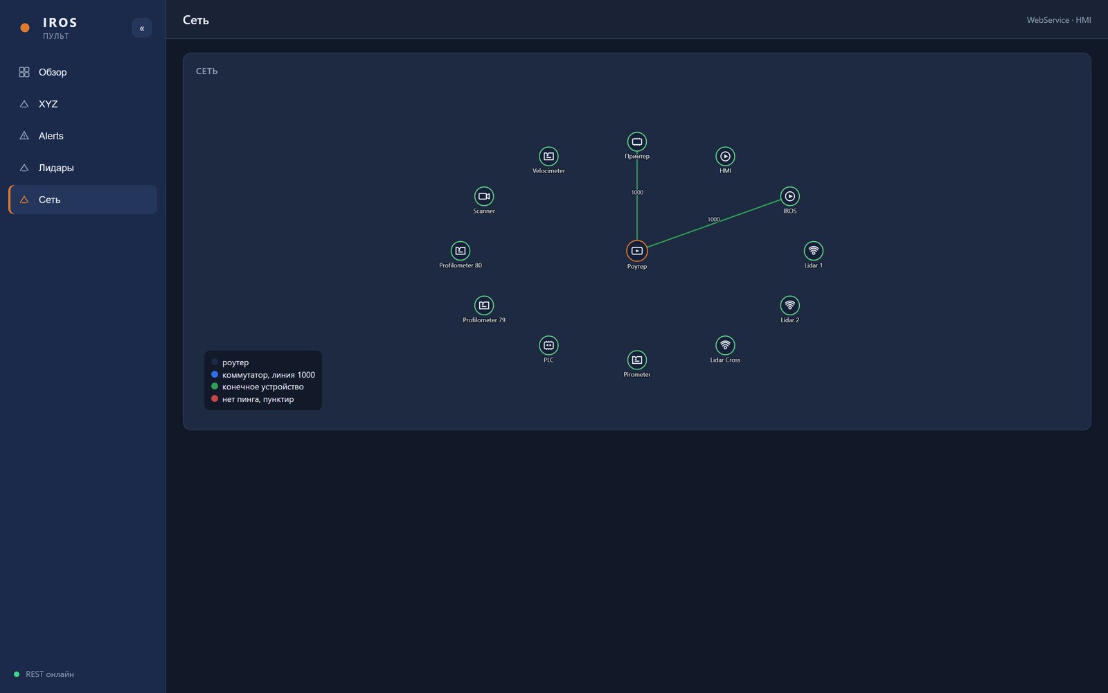Click the роутер legend entry
Viewport: 1108px width, 693px height.
pos(230,362)
